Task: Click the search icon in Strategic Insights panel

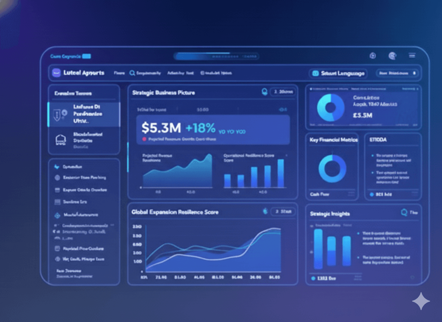Action: click(x=404, y=212)
